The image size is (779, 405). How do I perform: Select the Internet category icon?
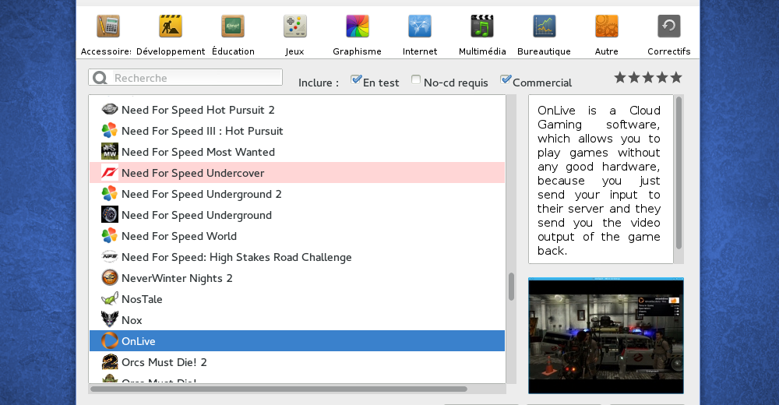pyautogui.click(x=420, y=27)
